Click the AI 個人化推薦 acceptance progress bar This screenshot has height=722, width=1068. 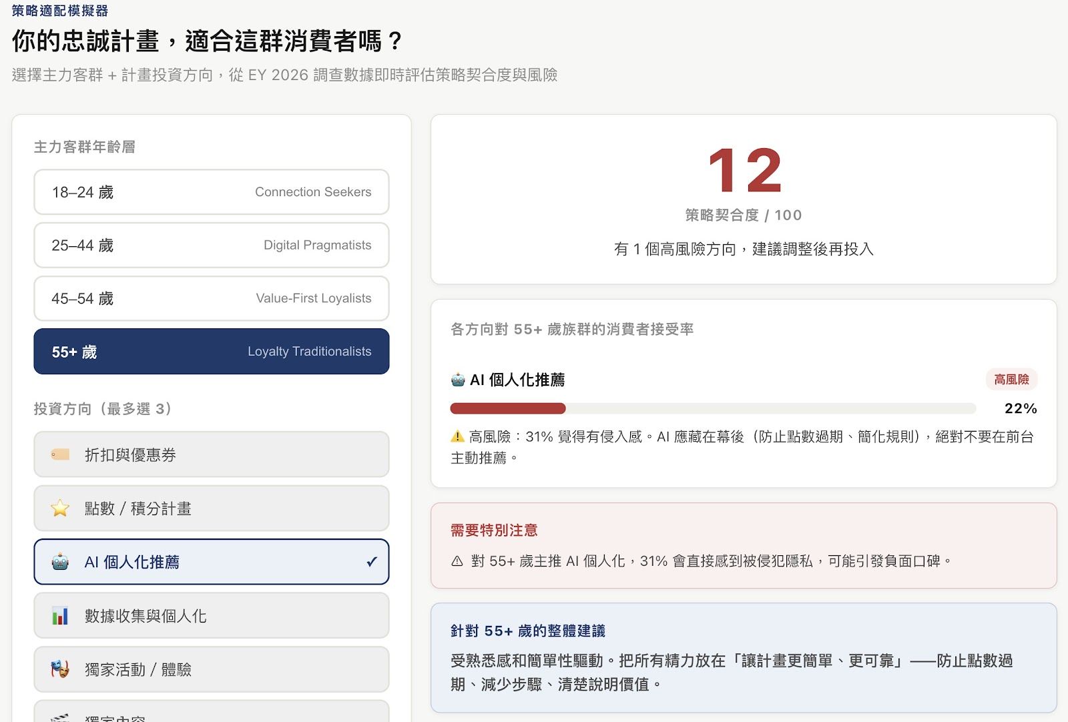click(713, 408)
